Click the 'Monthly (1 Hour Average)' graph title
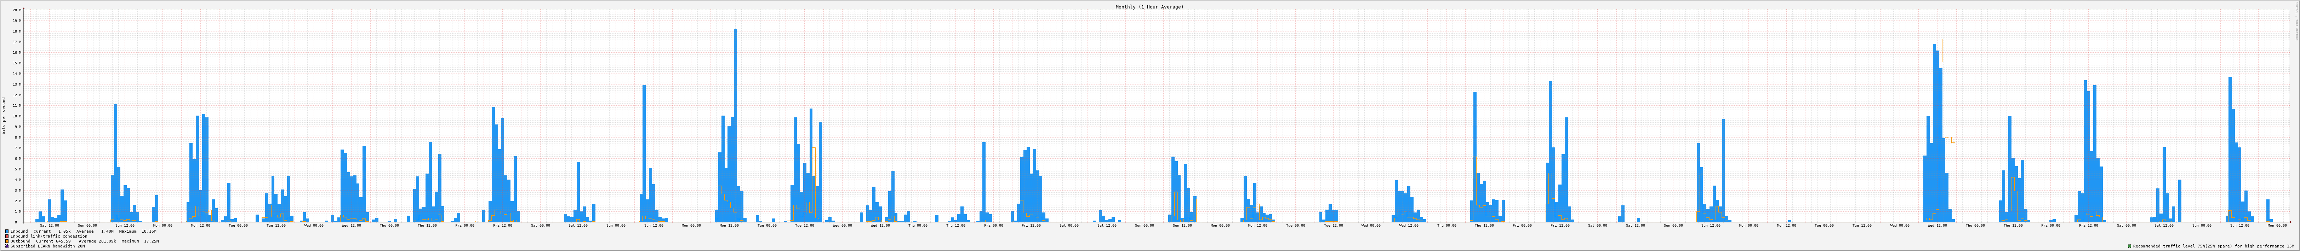The height and width of the screenshot is (251, 2300). pyautogui.click(x=1149, y=6)
